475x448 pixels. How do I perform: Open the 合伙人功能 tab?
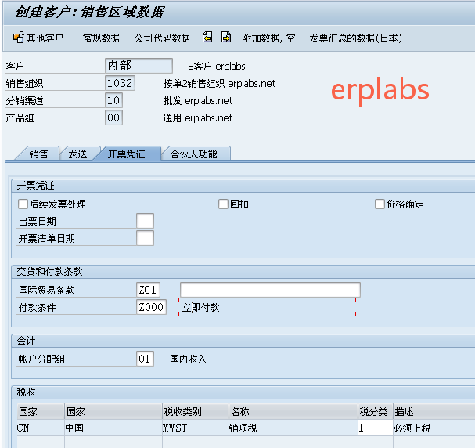194,154
